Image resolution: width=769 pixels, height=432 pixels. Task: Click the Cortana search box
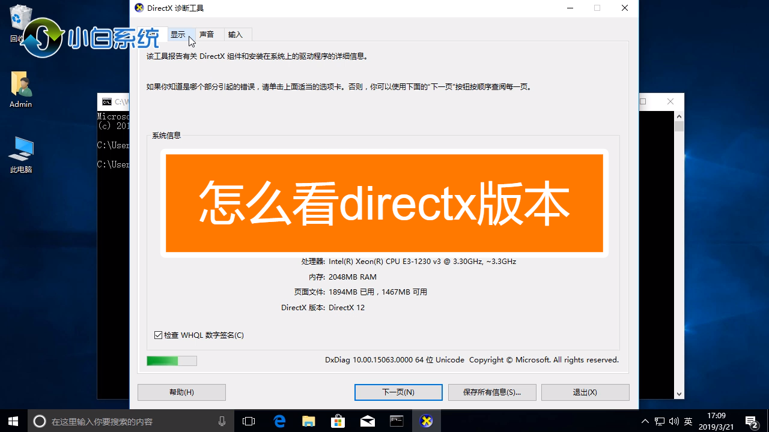130,421
